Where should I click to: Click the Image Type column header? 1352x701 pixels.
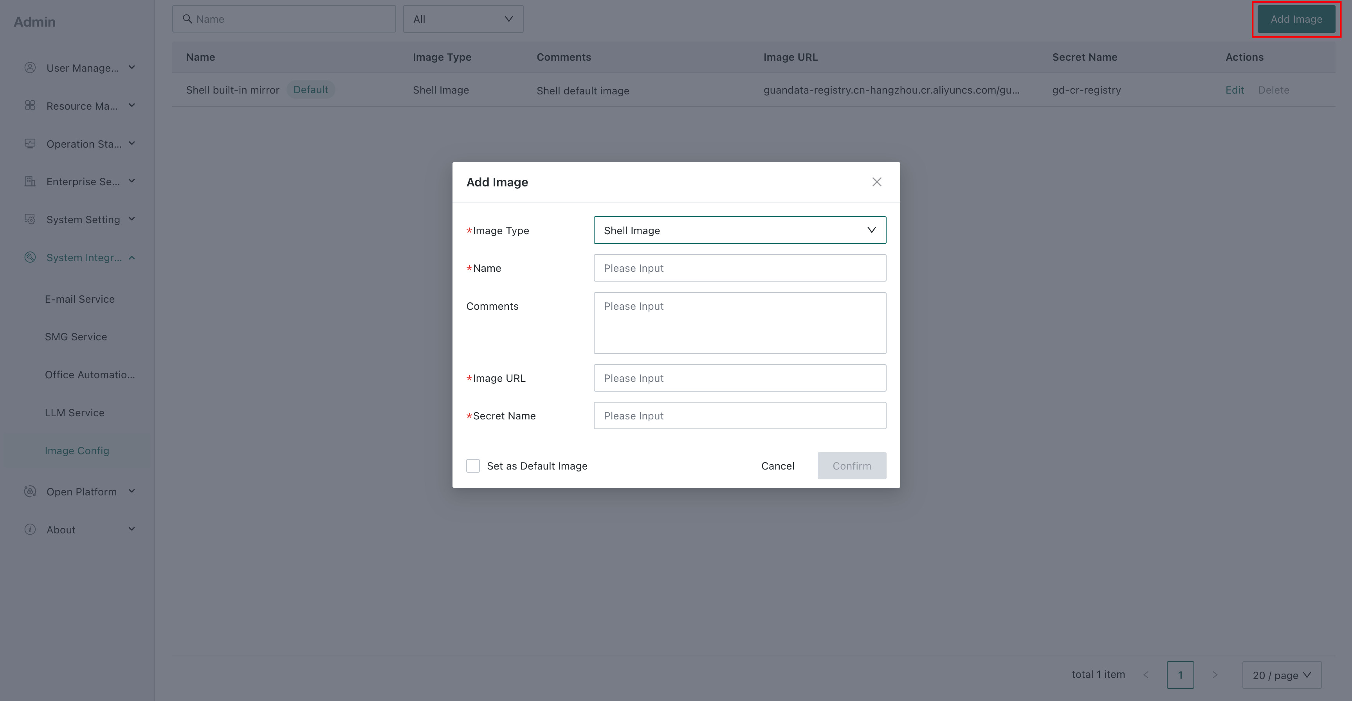click(442, 57)
